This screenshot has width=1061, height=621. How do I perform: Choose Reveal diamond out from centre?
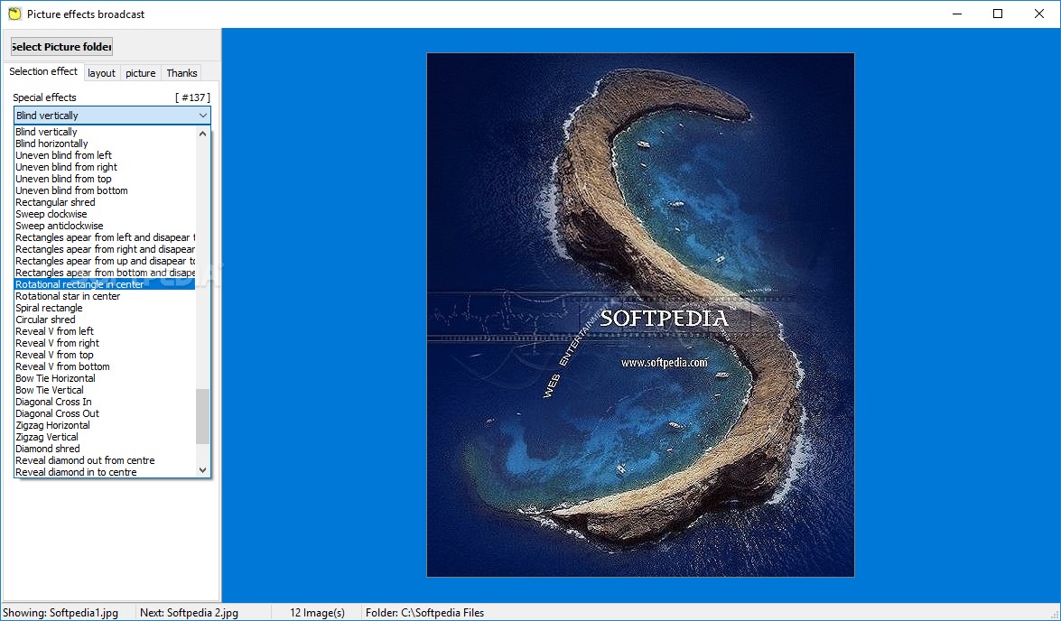coord(105,460)
